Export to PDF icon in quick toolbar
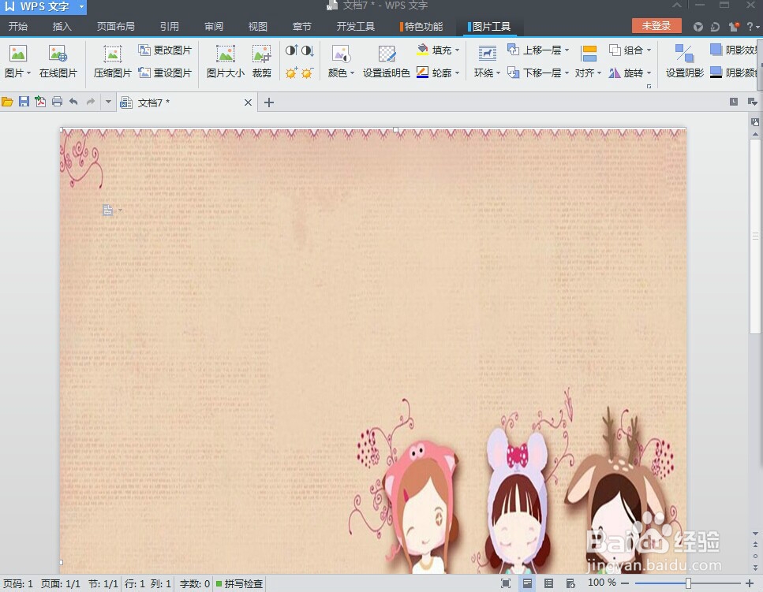 pos(40,102)
